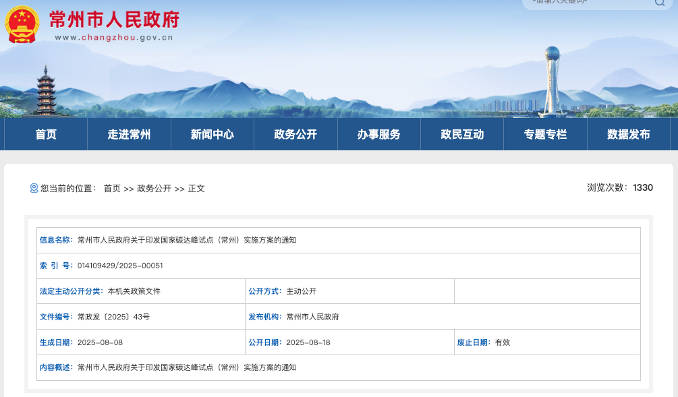
Task: Click the search magnifier icon
Action: [x=659, y=3]
